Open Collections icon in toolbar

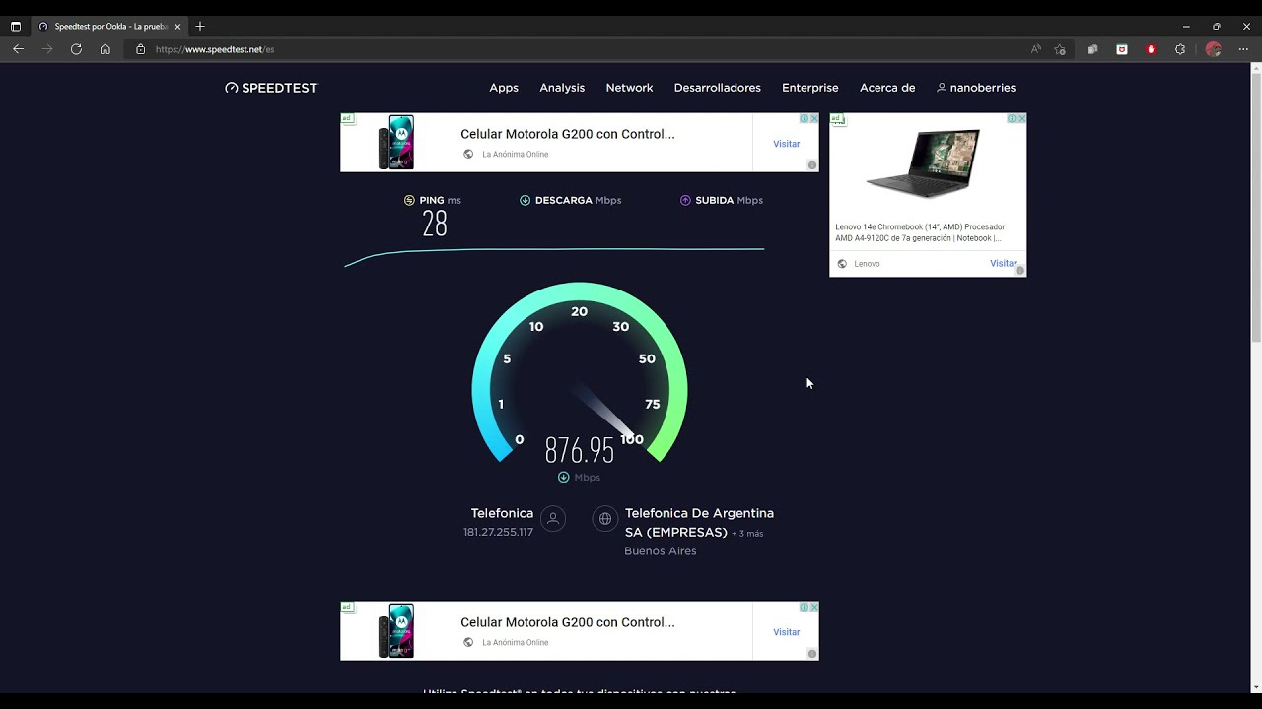pyautogui.click(x=1092, y=49)
